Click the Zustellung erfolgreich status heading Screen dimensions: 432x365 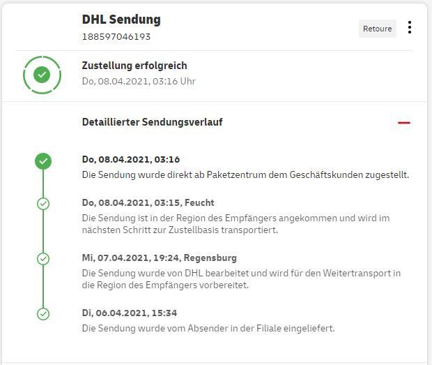[134, 66]
